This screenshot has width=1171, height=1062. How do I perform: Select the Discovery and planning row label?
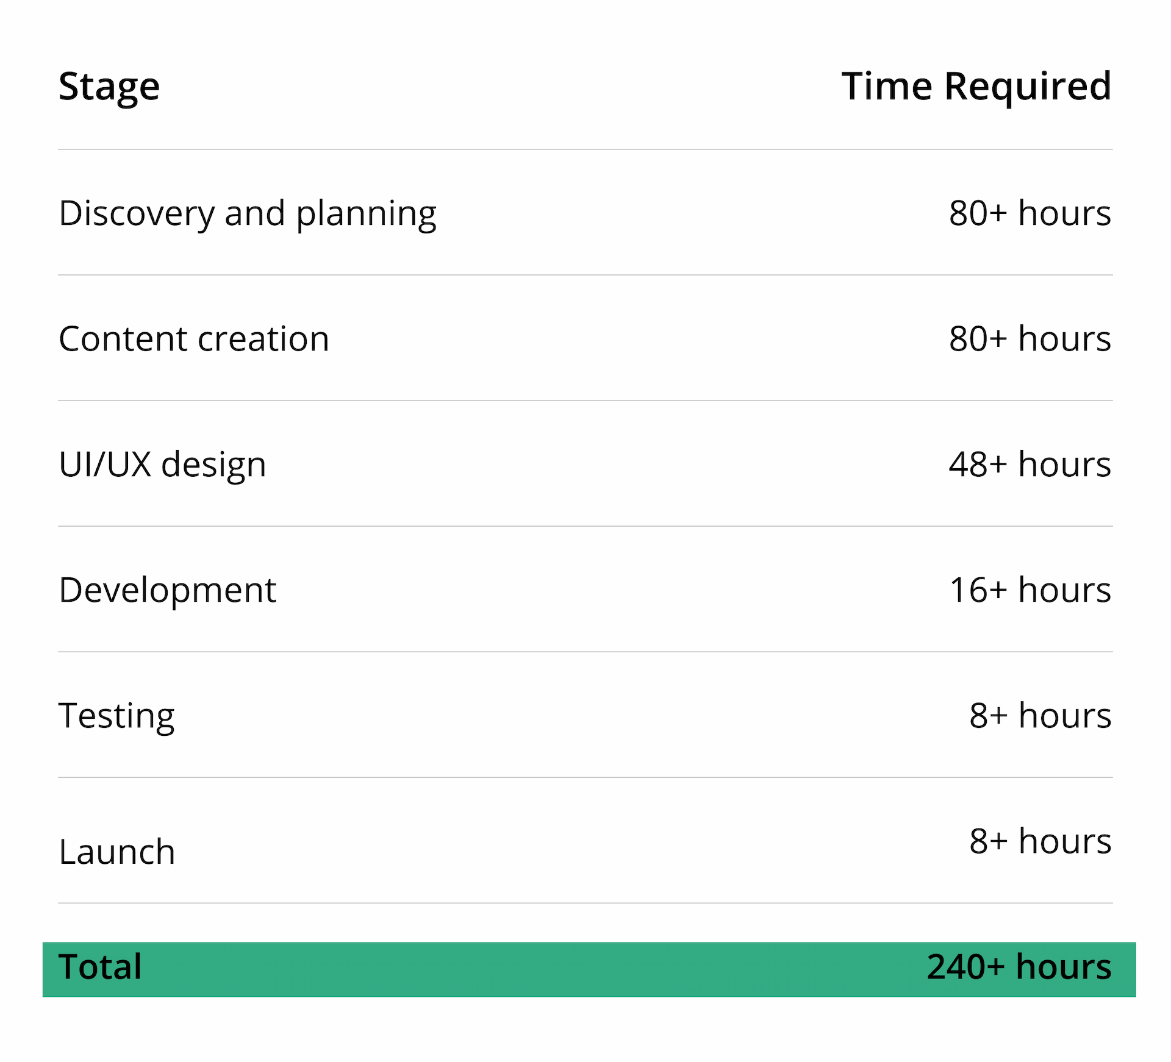[248, 214]
